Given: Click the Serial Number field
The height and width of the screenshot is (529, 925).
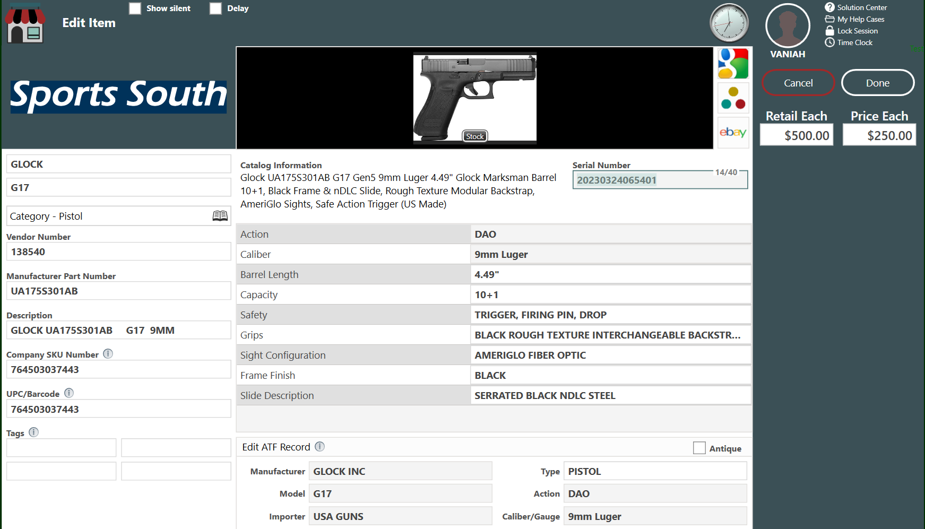Looking at the screenshot, I should pyautogui.click(x=660, y=180).
